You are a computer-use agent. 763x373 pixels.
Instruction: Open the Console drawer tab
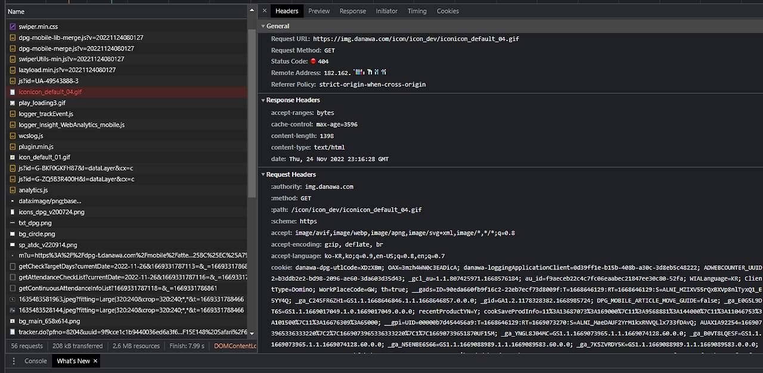point(36,361)
